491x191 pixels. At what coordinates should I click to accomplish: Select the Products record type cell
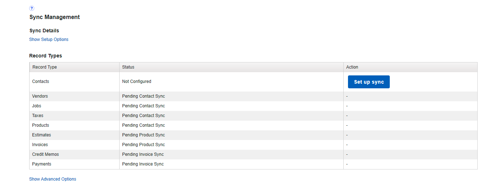coord(41,125)
